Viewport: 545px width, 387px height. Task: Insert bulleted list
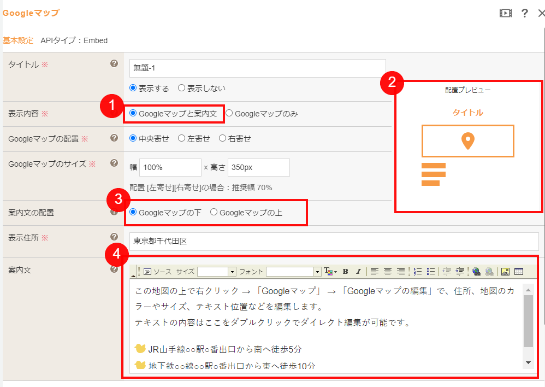coord(431,272)
